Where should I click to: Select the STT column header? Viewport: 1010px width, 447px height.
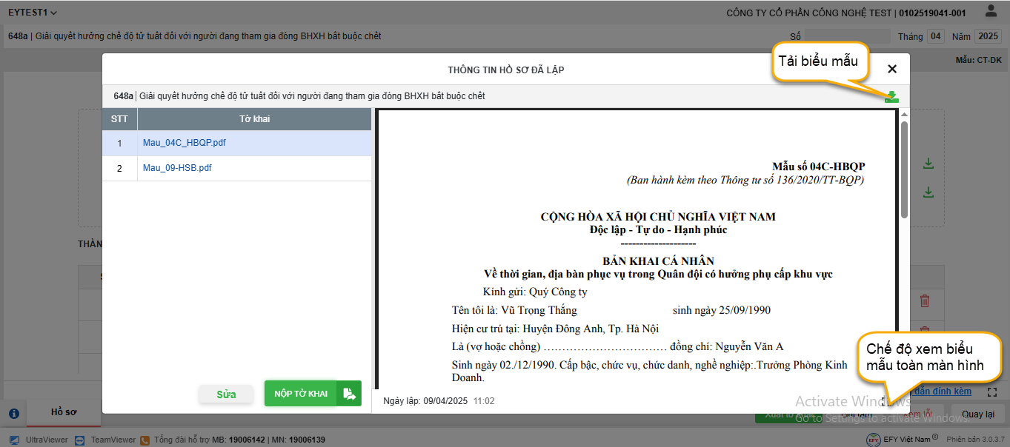tap(119, 119)
